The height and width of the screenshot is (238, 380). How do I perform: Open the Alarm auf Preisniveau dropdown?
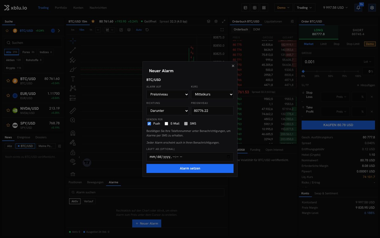pos(168,94)
